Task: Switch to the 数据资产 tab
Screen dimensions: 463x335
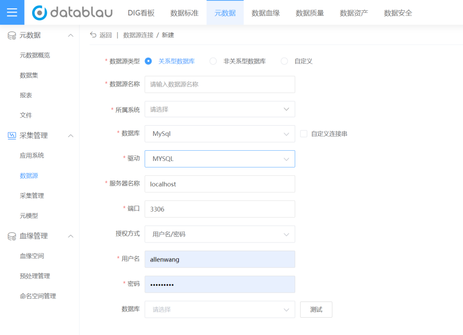Action: coord(354,13)
